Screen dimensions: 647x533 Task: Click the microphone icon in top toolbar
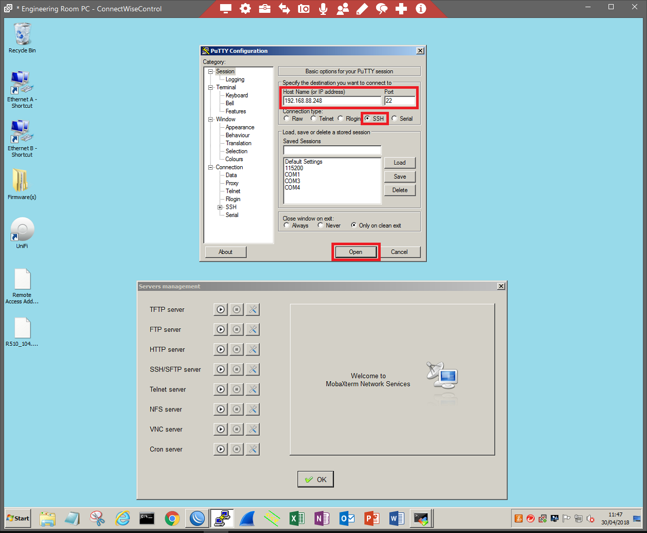(x=323, y=9)
